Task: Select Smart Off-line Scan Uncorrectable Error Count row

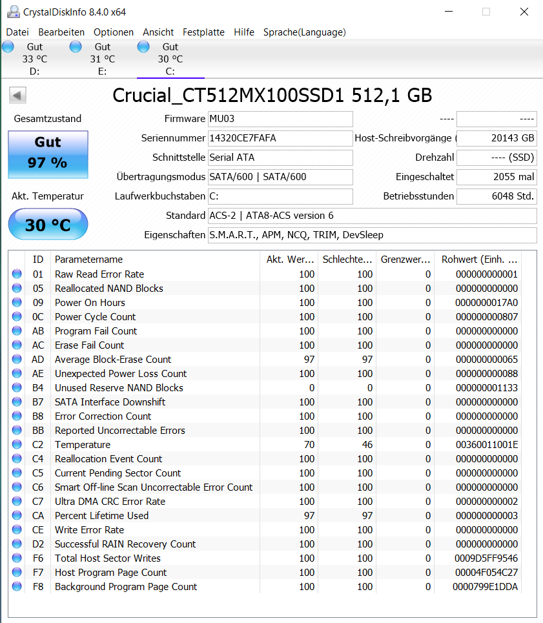Action: click(x=265, y=487)
